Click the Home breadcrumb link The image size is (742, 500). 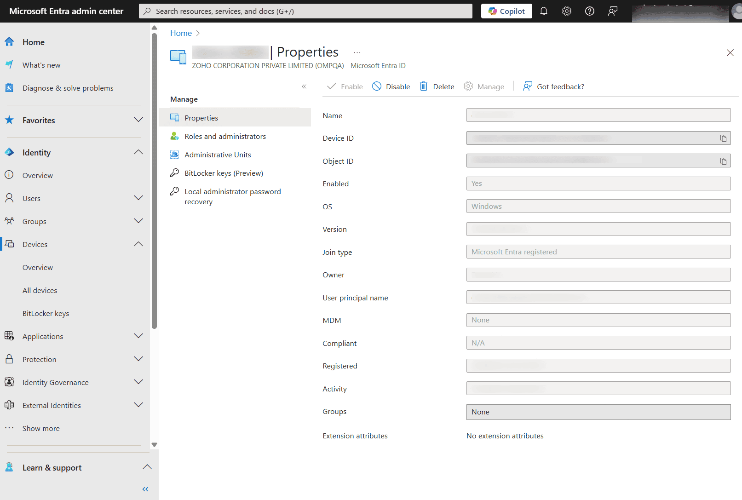click(x=181, y=33)
